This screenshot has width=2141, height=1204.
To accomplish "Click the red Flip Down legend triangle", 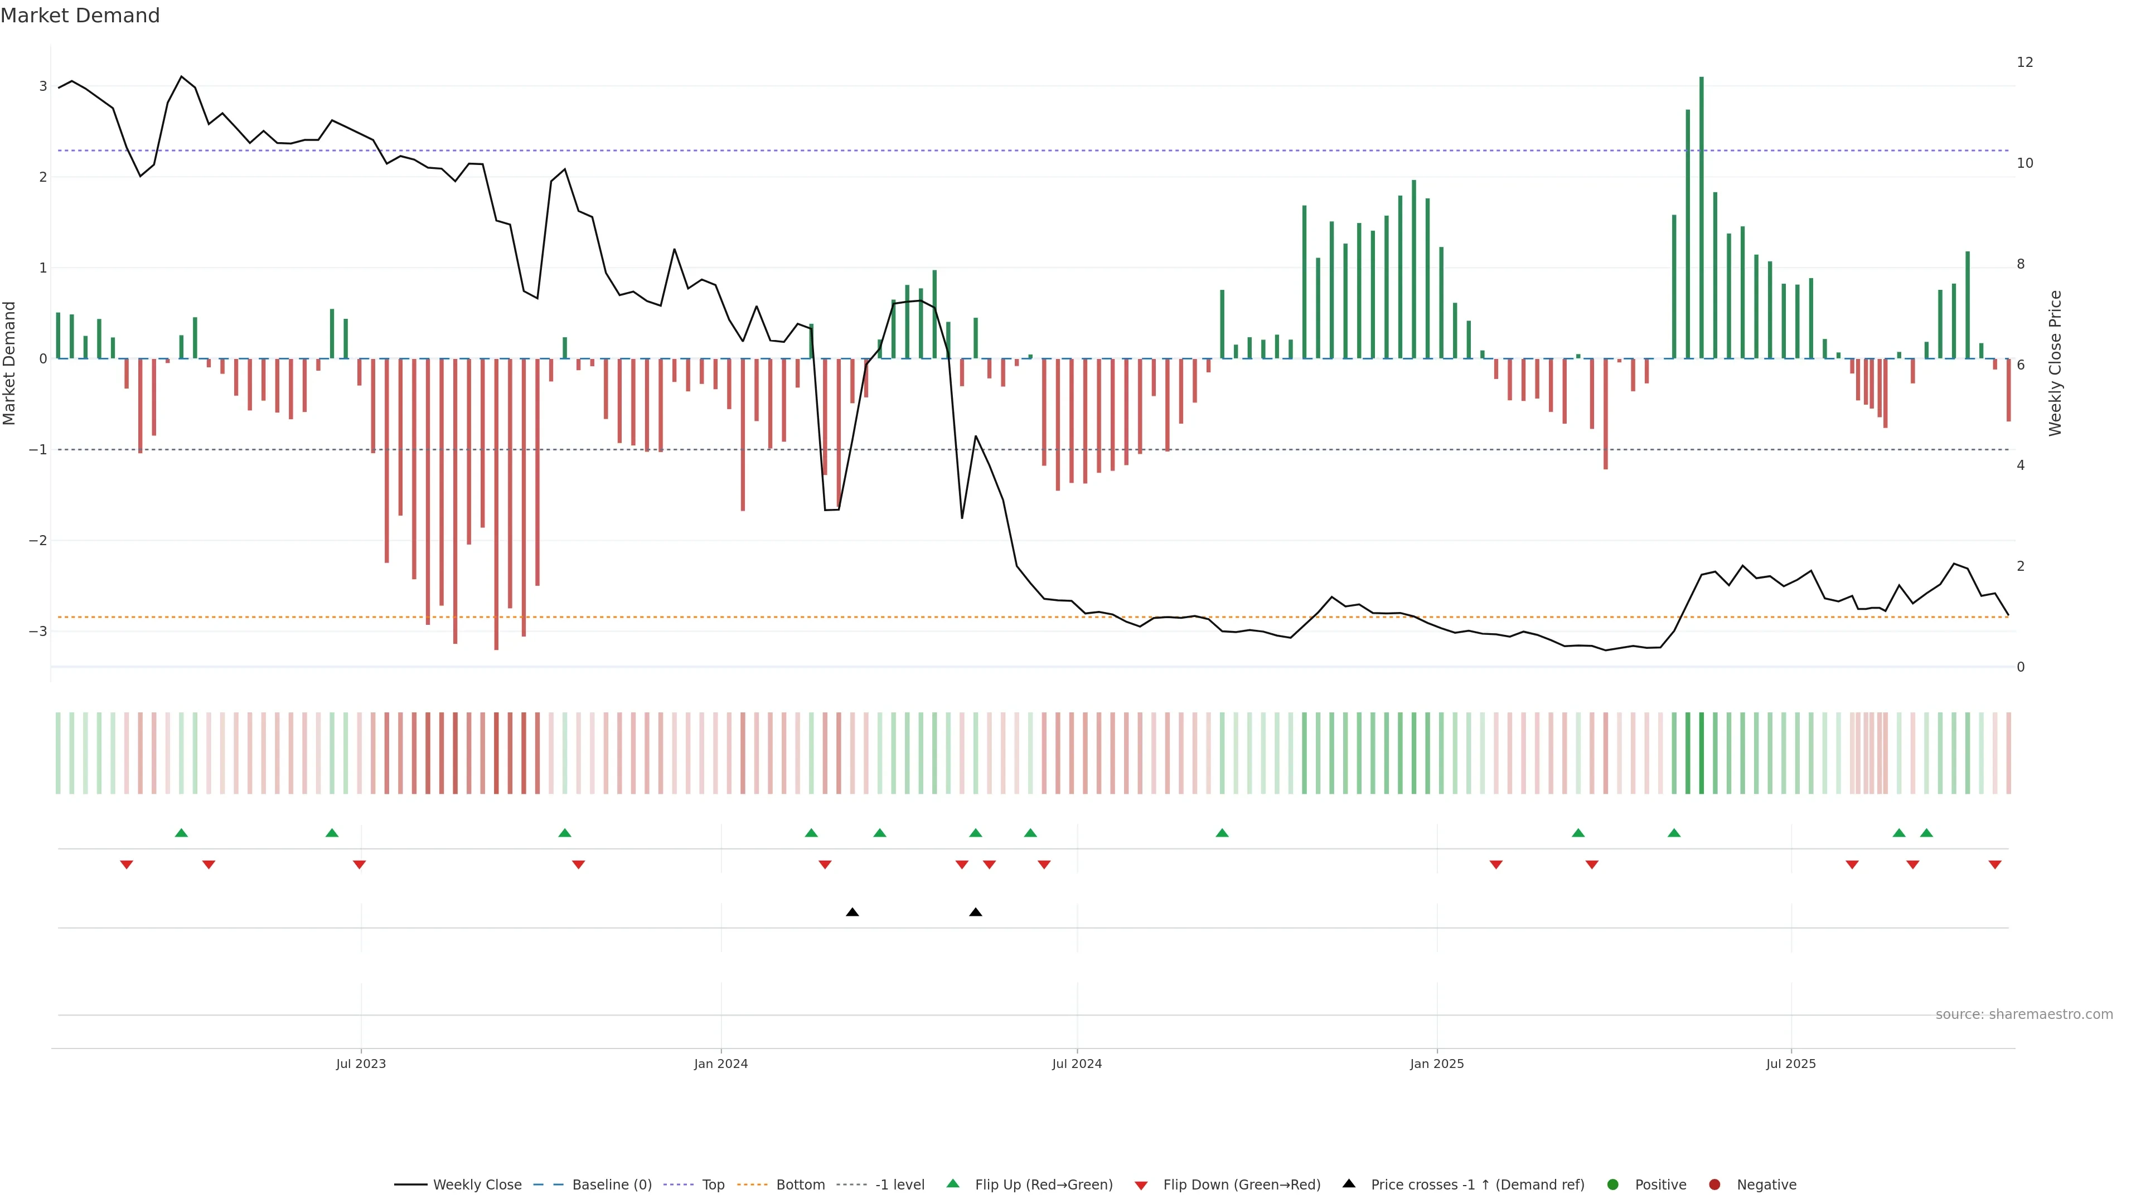I will pos(1141,1185).
